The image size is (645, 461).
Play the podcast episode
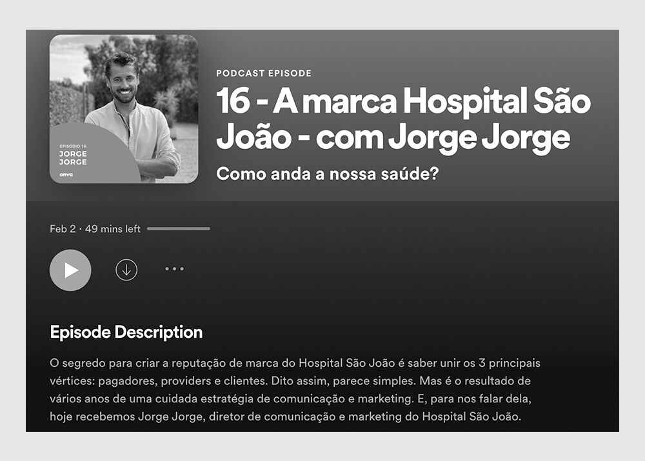point(70,270)
